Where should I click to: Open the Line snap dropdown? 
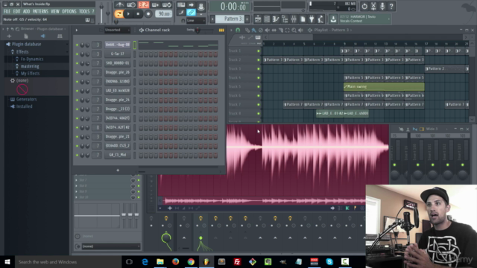click(195, 20)
